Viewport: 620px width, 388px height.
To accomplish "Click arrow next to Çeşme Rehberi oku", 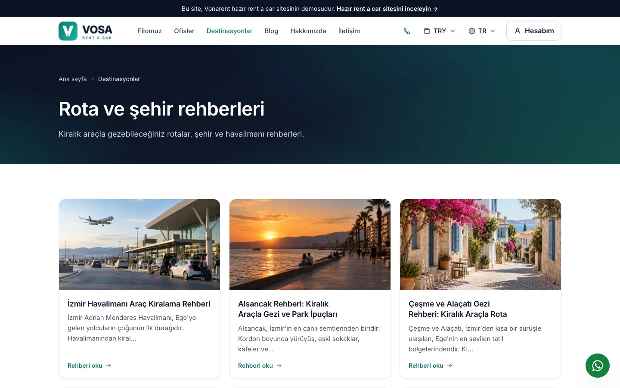I will pyautogui.click(x=449, y=366).
